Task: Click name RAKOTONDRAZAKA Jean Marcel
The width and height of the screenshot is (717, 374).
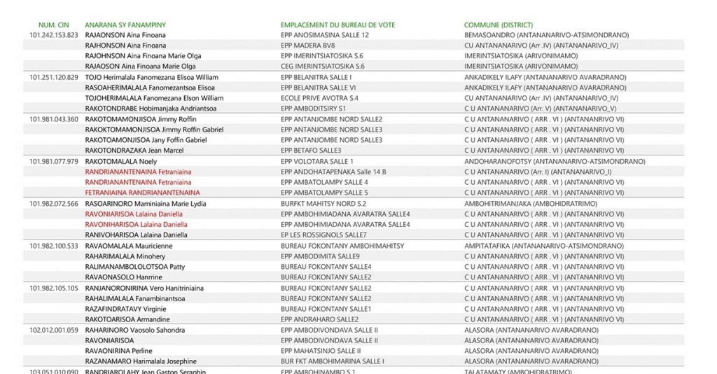Action: 134,150
